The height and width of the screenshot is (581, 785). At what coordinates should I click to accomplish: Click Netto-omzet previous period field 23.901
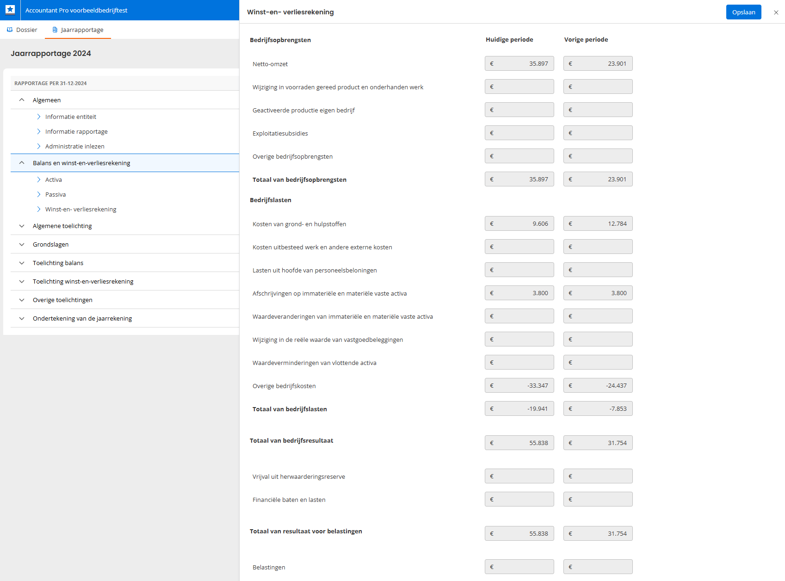click(598, 63)
